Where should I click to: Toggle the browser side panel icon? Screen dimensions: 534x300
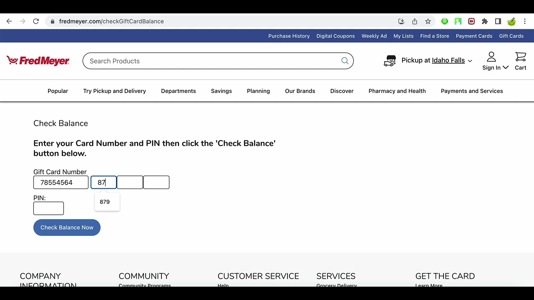498,21
